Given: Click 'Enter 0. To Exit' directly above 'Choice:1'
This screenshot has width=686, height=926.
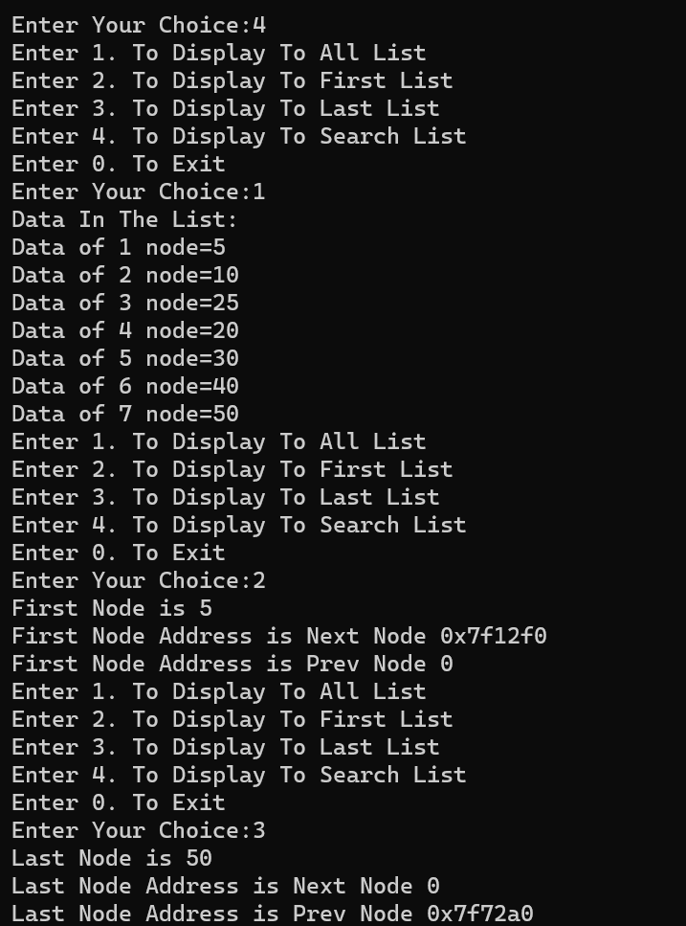Looking at the screenshot, I should click(x=119, y=164).
